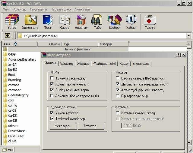Open the Қарау view icon in toolbar
The width and height of the screenshot is (193, 153).
65,22
